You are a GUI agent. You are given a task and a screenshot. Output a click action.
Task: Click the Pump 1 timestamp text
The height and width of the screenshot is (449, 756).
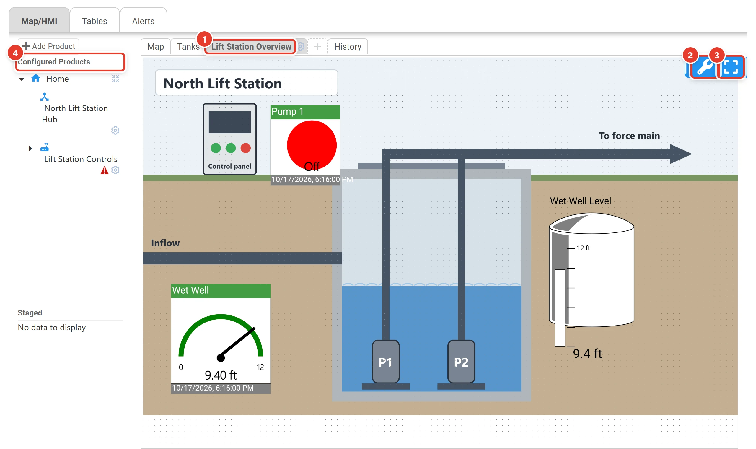(312, 179)
